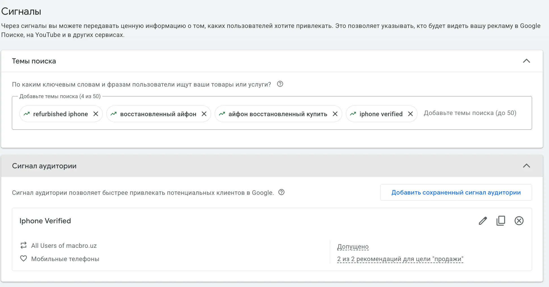Click the remarketing arrows icon by All Users
This screenshot has height=287, width=549.
tap(23, 245)
